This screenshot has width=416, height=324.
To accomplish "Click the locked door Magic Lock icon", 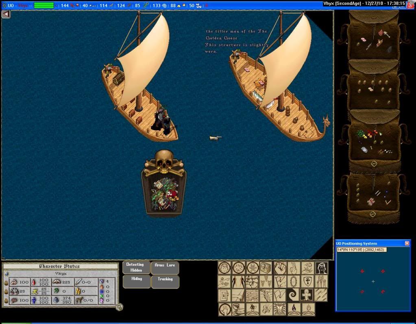I will tap(224, 296).
